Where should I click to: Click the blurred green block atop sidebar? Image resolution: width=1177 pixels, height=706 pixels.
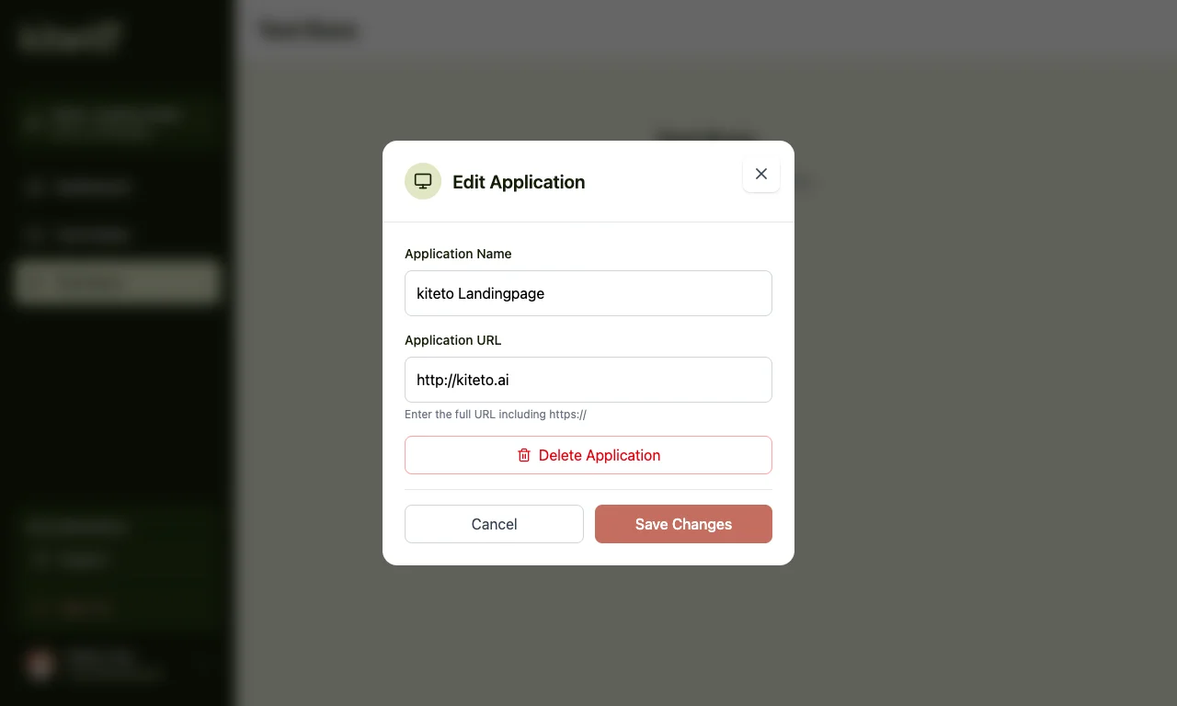coord(116,124)
